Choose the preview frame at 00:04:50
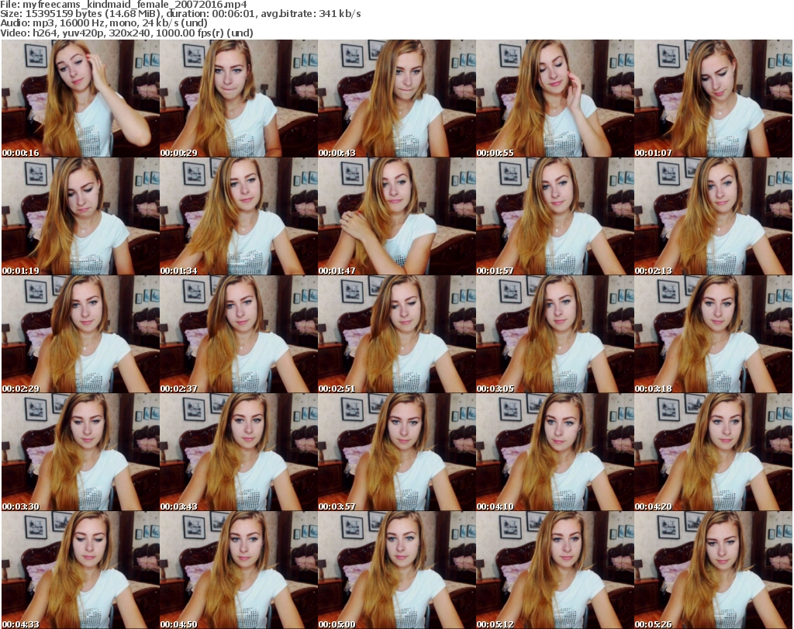Image resolution: width=794 pixels, height=629 pixels. coord(239,570)
